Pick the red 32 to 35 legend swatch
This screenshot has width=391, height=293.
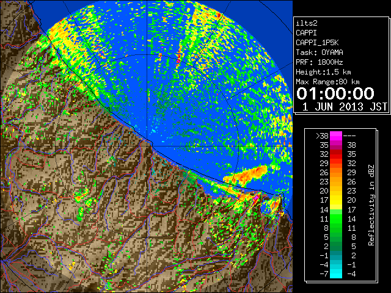click(x=336, y=154)
